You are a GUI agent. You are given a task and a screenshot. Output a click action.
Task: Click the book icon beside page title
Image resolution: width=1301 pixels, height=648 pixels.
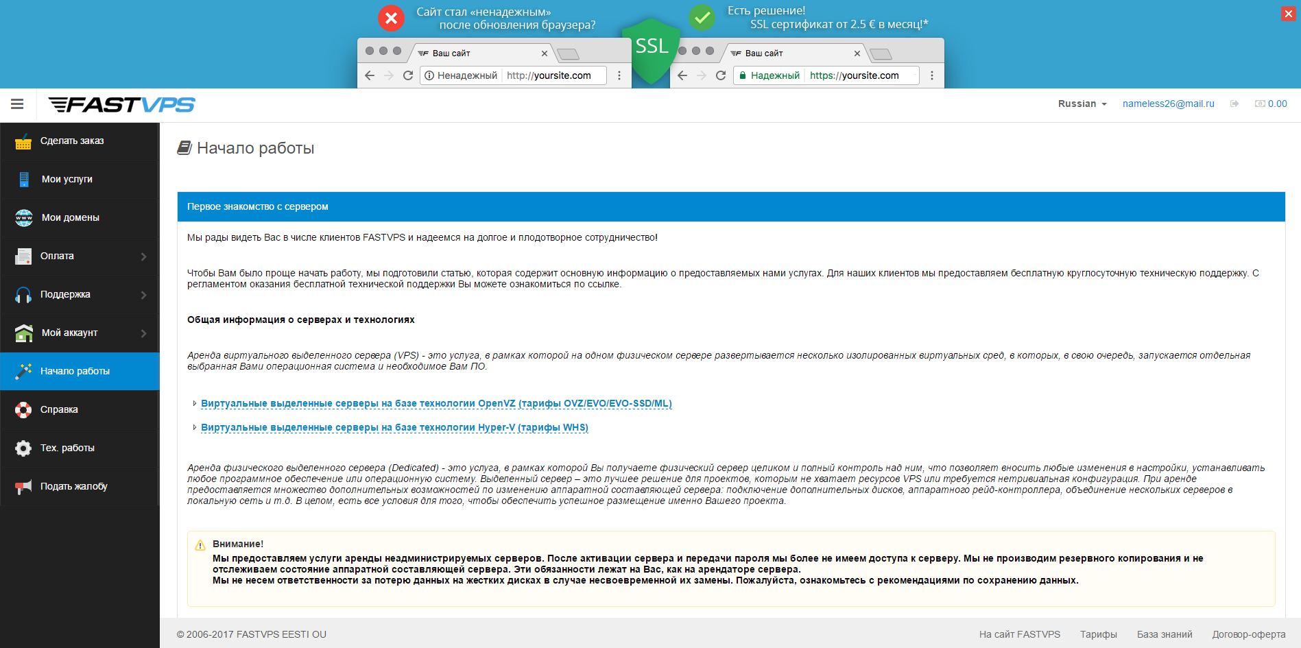tap(184, 148)
